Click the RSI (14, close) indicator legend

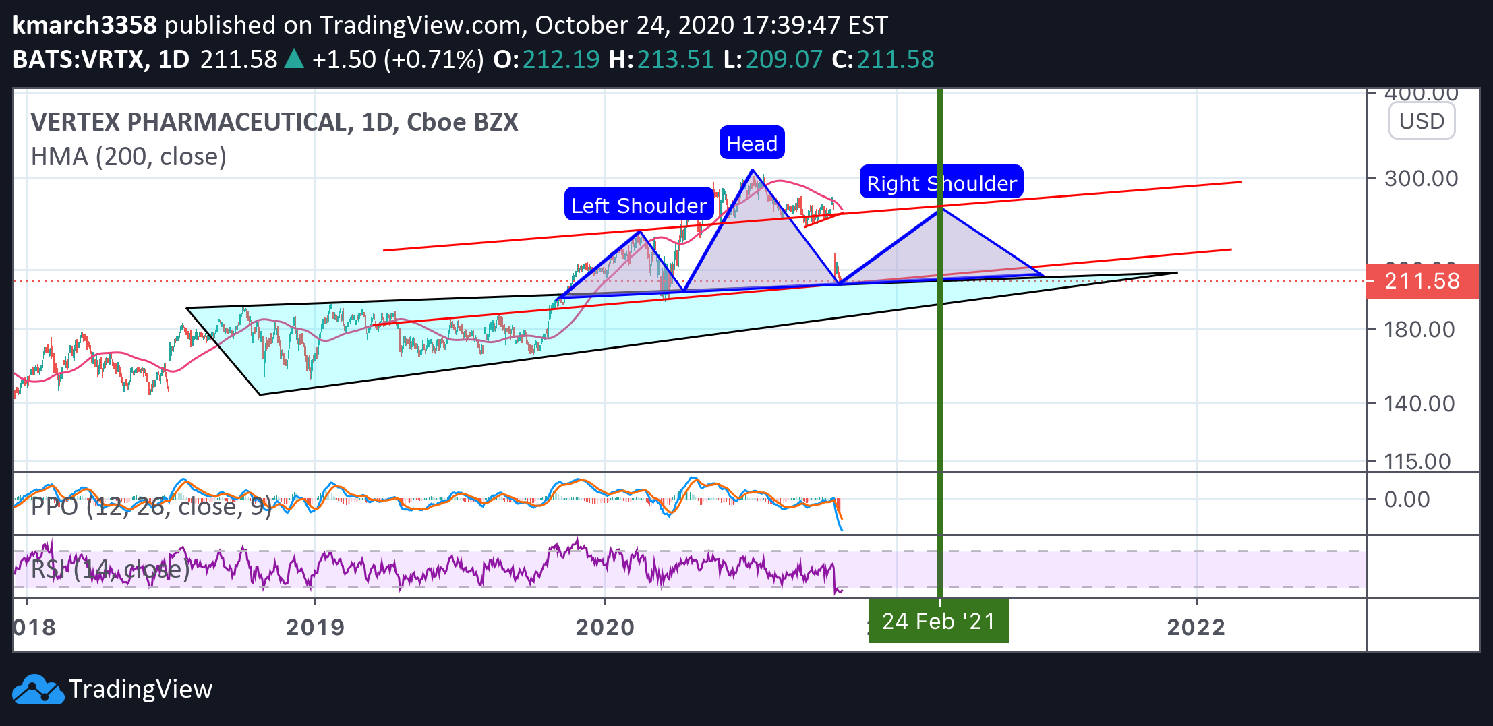coord(111,569)
